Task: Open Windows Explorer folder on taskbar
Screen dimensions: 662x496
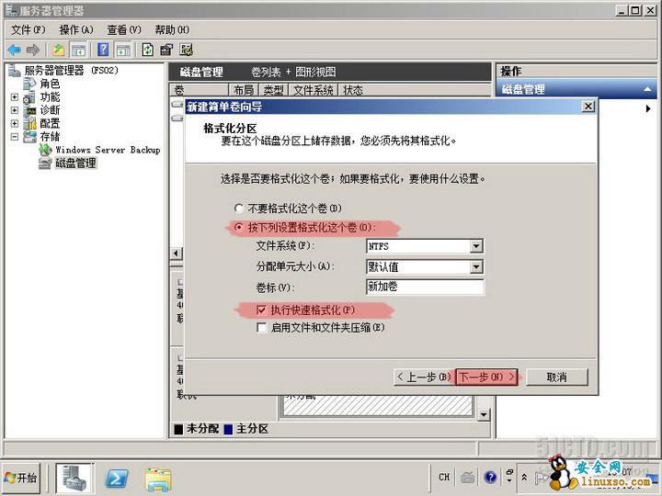Action: (x=158, y=478)
